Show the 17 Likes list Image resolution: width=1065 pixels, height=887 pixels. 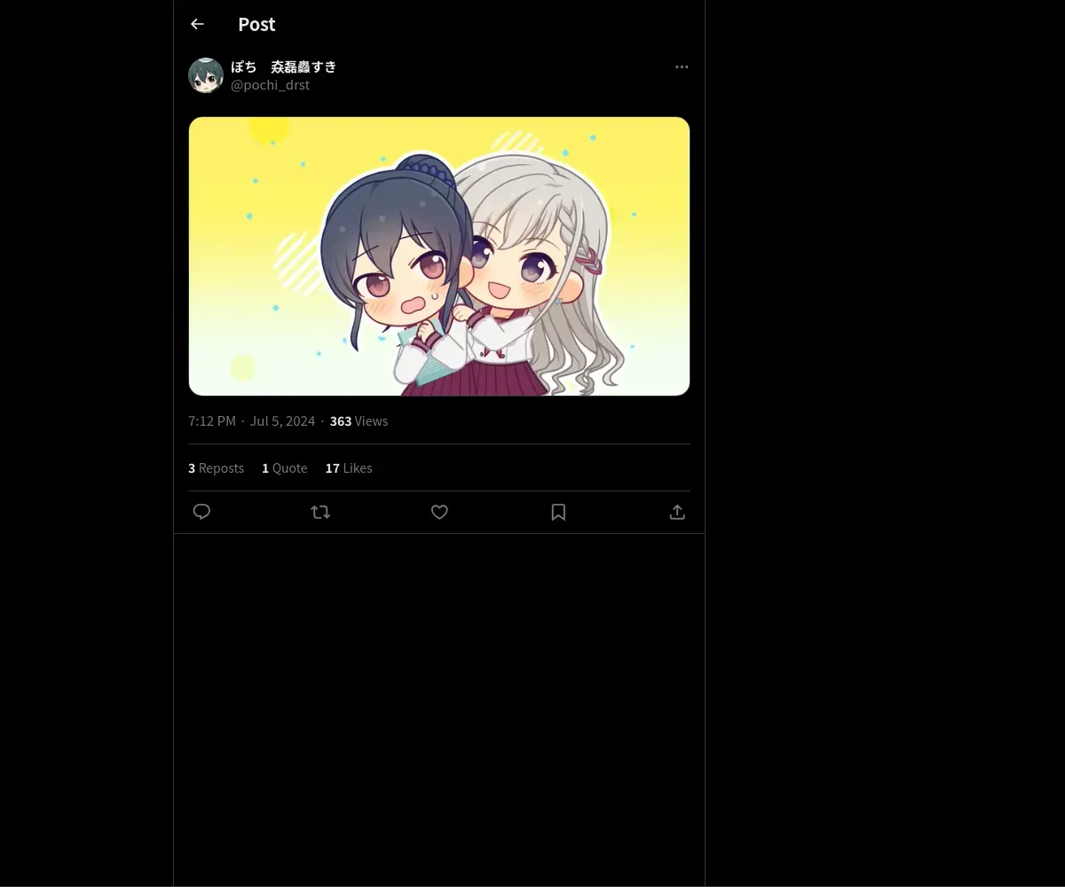349,467
